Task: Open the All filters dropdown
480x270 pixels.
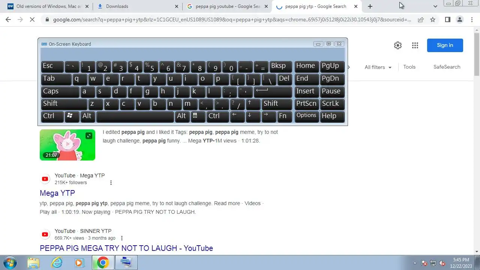Action: (378, 67)
